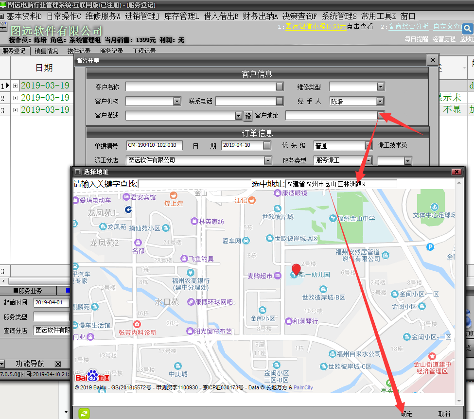Image resolution: width=474 pixels, height=419 pixels.
Task: Open the 客户地址 picker button
Action: [x=381, y=115]
